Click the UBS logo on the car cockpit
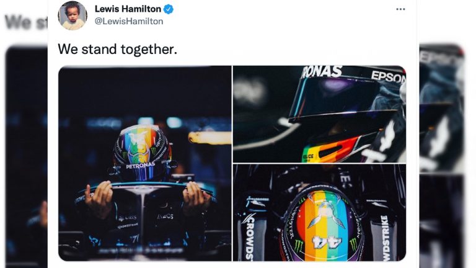Screen dimensions: 476x268 [x=128, y=218]
